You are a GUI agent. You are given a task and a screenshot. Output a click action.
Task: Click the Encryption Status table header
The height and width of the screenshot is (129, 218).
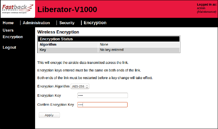[x=109, y=39]
